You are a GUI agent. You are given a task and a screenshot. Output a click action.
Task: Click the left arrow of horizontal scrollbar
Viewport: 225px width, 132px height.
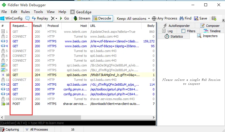click(x=2, y=118)
